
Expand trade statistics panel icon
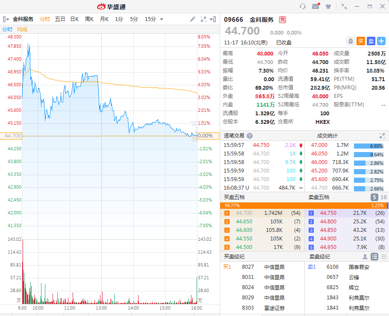(382, 136)
